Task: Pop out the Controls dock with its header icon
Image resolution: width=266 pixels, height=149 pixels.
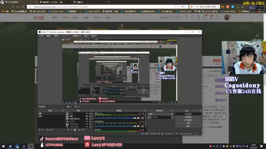Action: 200,111
